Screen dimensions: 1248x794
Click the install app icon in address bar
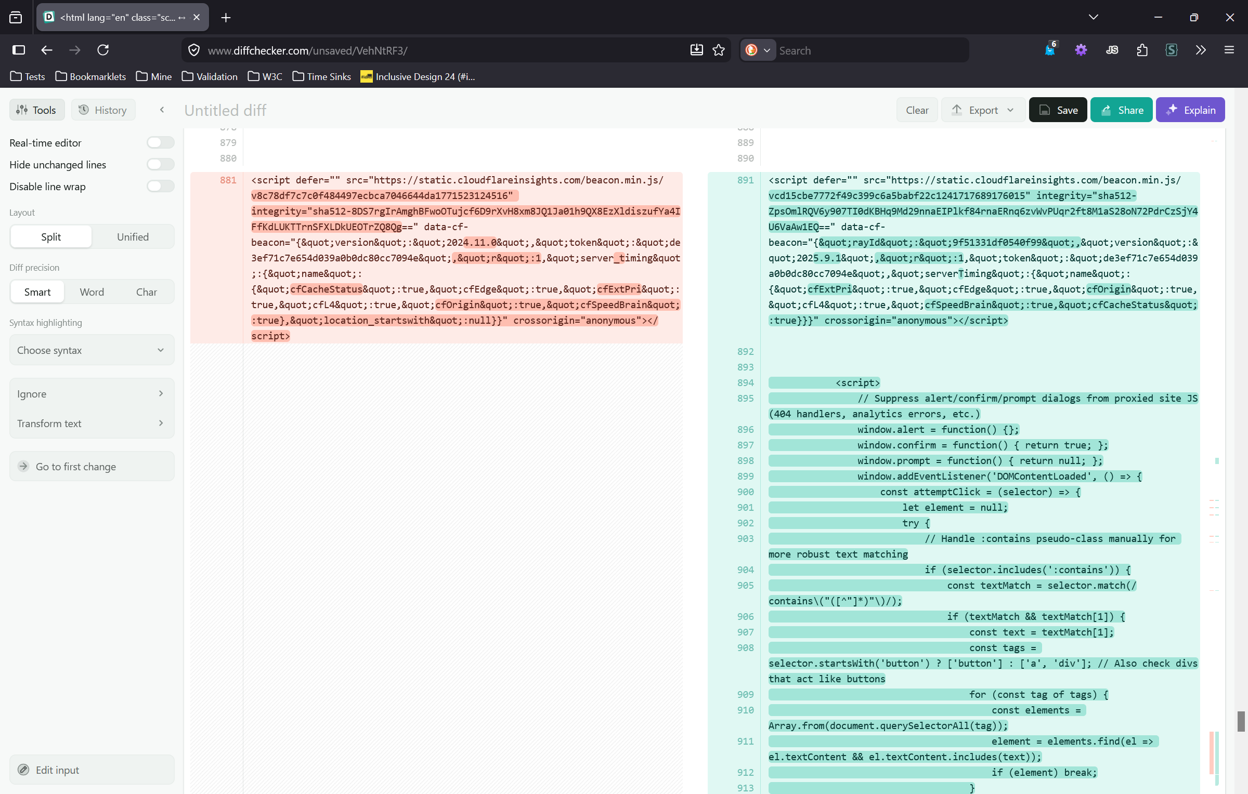(696, 50)
